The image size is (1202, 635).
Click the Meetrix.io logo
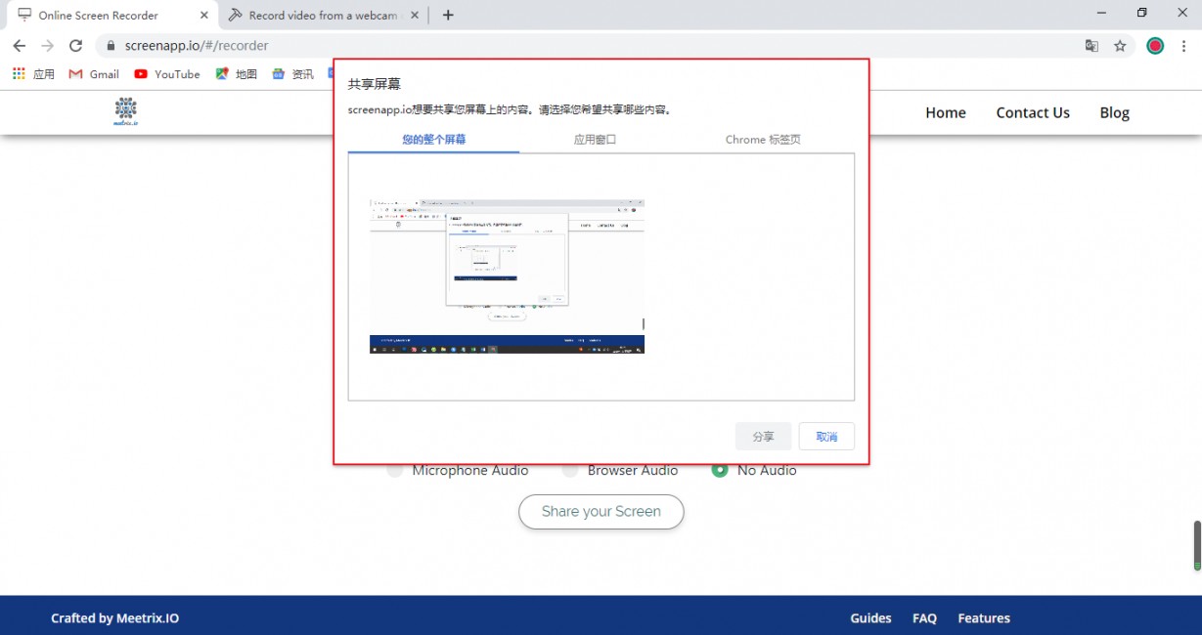(125, 112)
